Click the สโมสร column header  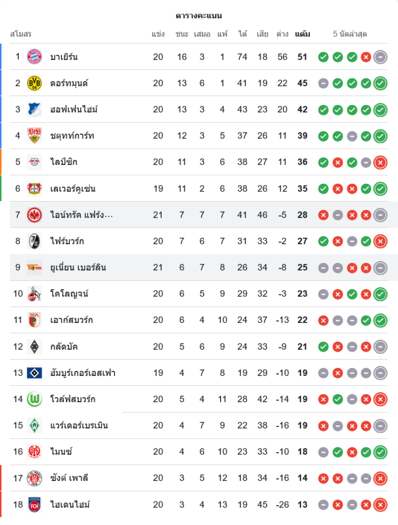(x=21, y=34)
